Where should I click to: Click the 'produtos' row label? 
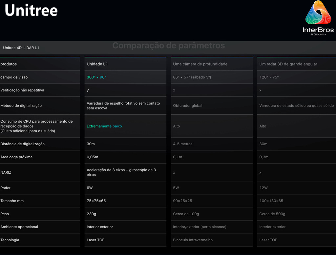tap(9, 64)
